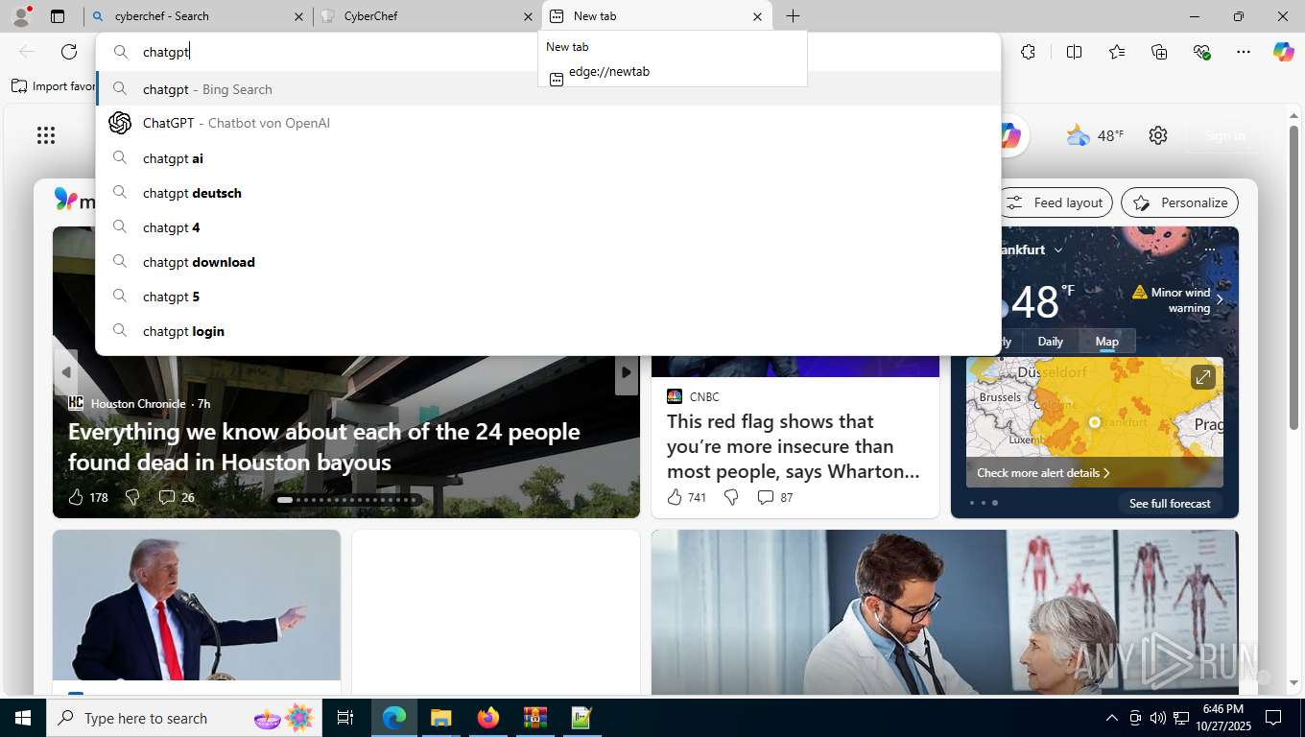Open the volume control in system tray
Image resolution: width=1305 pixels, height=737 pixels.
(1157, 718)
